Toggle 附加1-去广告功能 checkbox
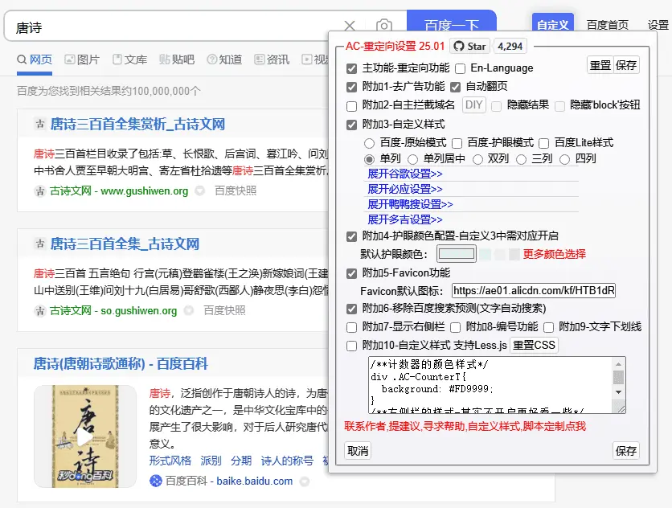This screenshot has height=508, width=672. click(x=351, y=87)
